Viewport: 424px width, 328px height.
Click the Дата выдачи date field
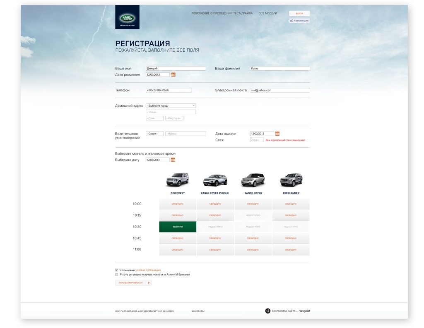[262, 134]
